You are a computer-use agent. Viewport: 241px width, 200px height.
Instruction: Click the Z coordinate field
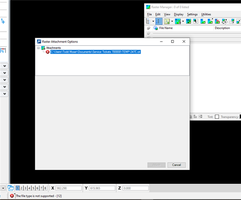click(136, 188)
